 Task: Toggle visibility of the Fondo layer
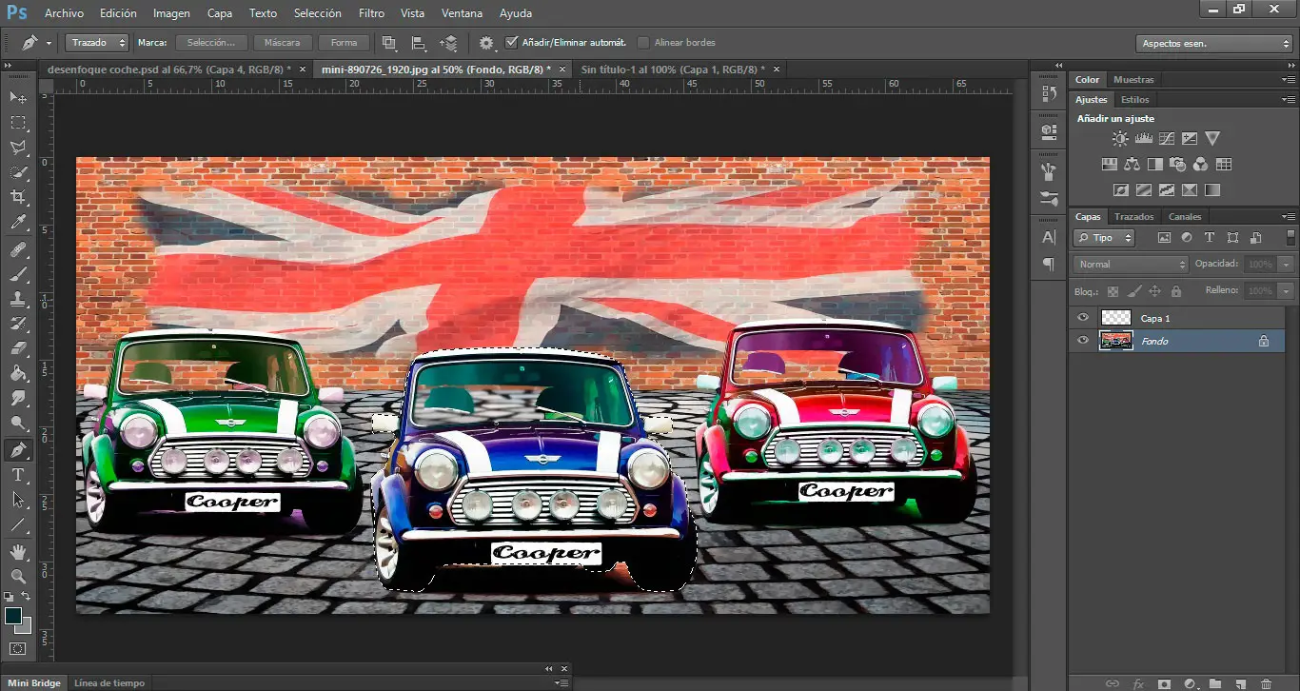point(1082,341)
